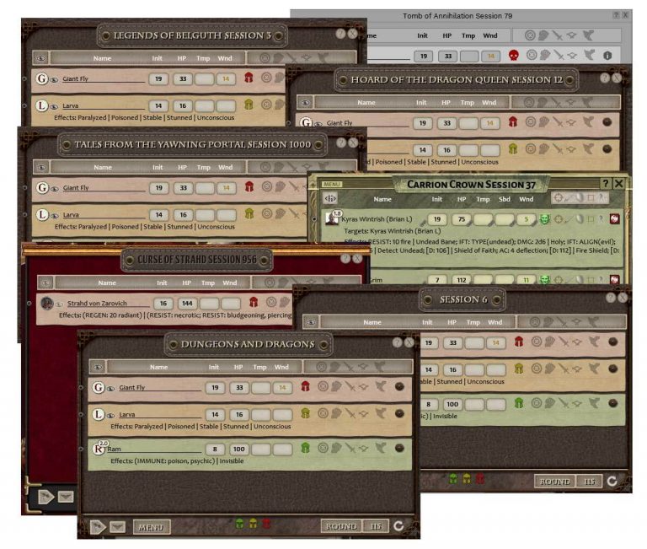Click the round reset arrow in Dungeons and Dragons window
Viewport: 647px width, 549px height.
tap(398, 526)
